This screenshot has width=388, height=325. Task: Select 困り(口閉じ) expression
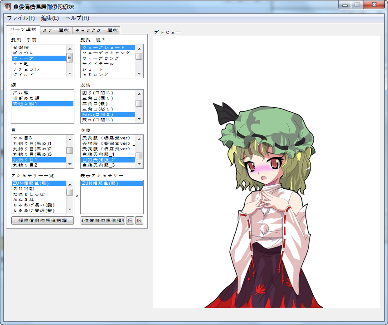(108, 93)
